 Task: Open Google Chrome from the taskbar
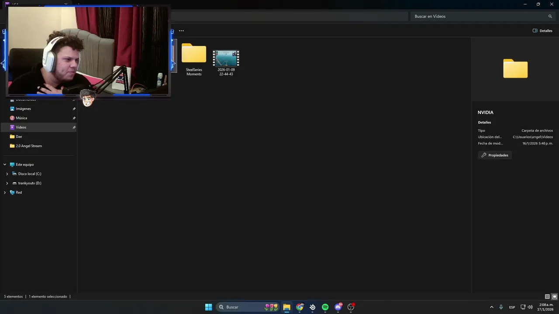[300, 307]
